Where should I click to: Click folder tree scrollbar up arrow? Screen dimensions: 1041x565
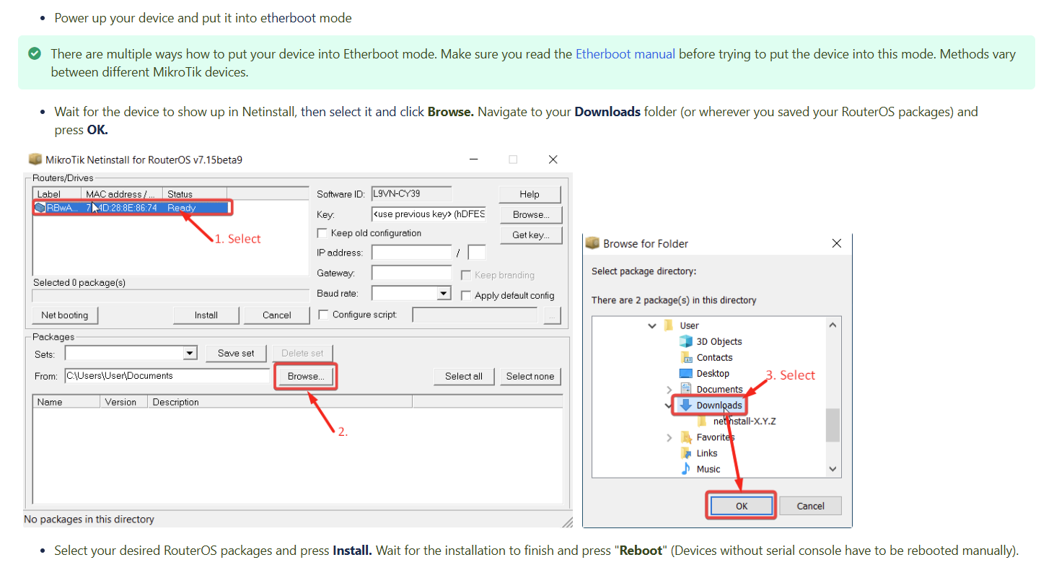point(833,325)
